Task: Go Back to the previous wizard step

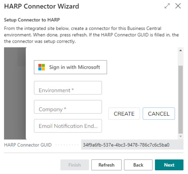Action: (x=138, y=165)
